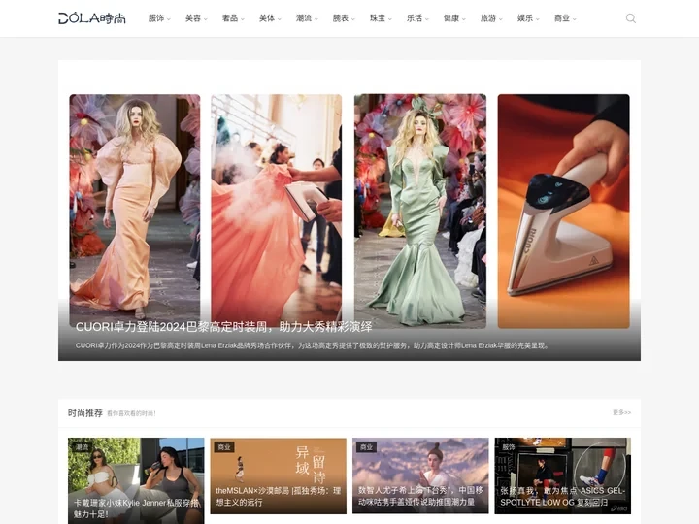Viewport: 699px width, 524px height.
Task: Expand the 乐活 dropdown arrow
Action: tap(427, 19)
